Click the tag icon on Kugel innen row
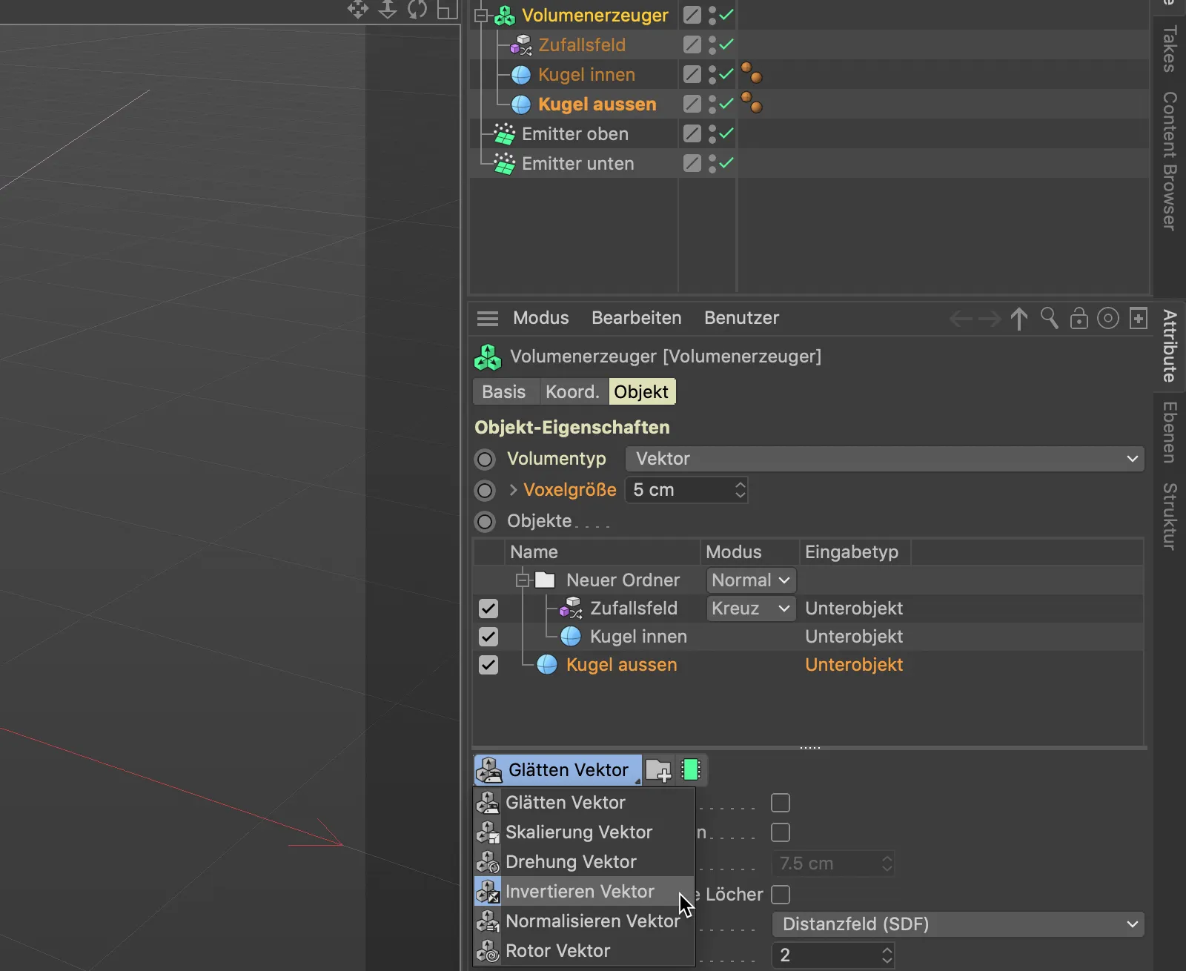Screen dimensions: 1186x971 coord(752,73)
